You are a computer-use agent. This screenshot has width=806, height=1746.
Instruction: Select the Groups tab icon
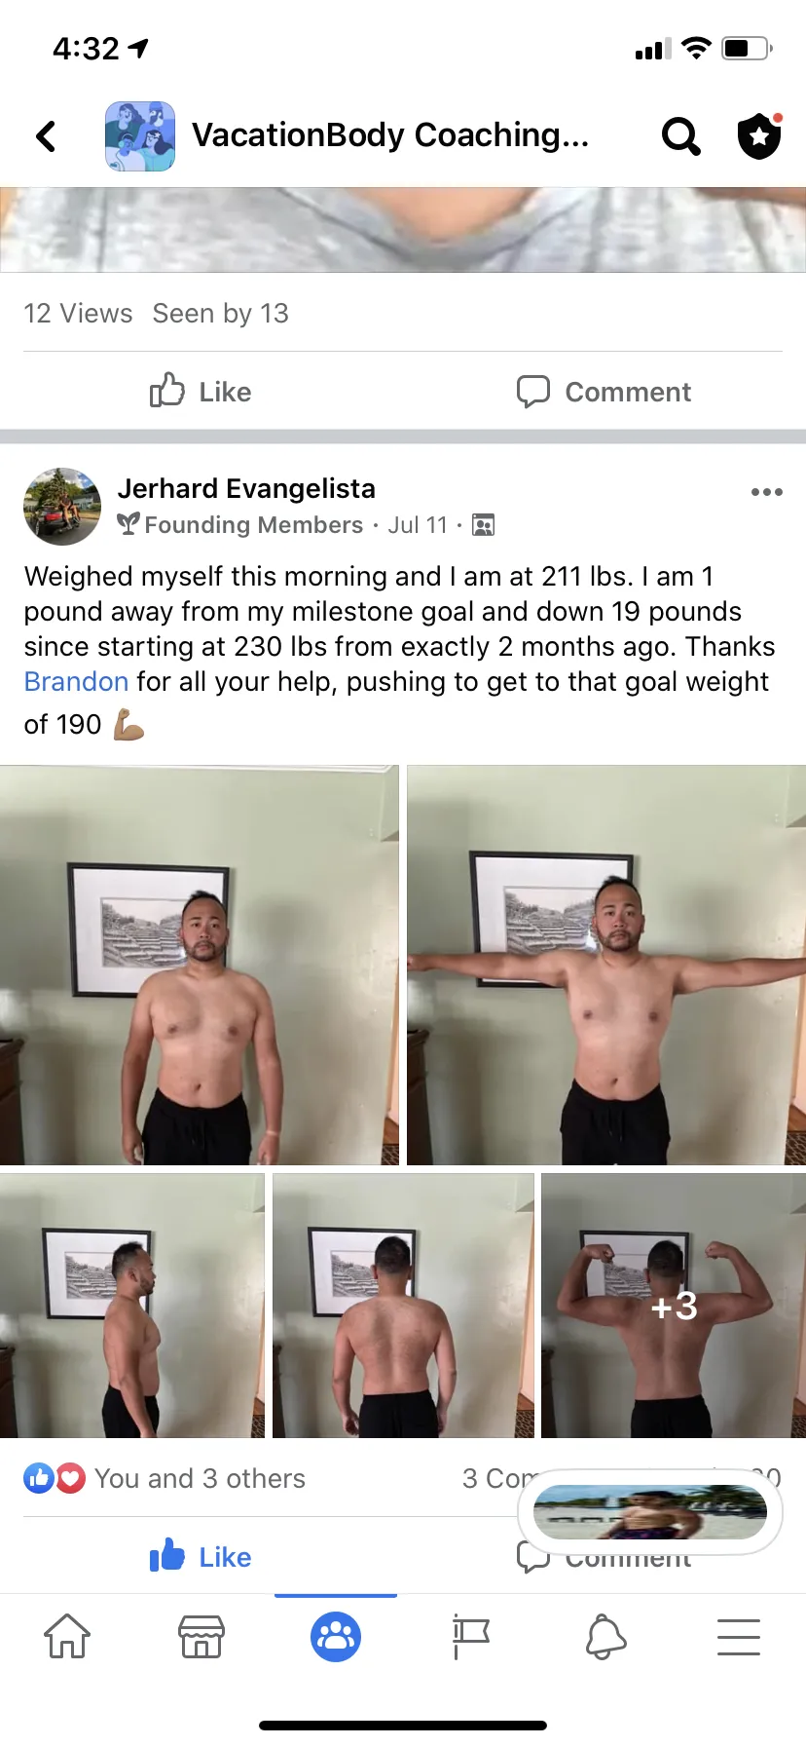coord(336,1637)
